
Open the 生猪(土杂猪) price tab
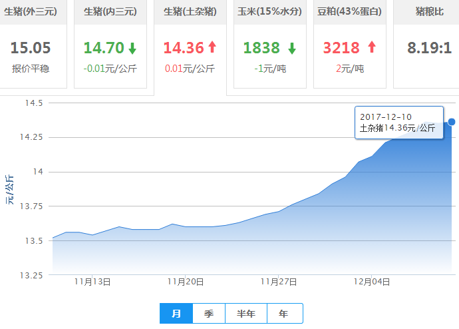click(x=190, y=12)
